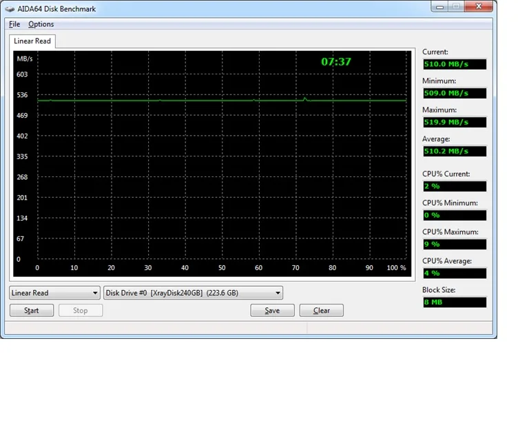The width and height of the screenshot is (529, 423).
Task: Click the disabled maximize window button
Action: (x=457, y=6)
